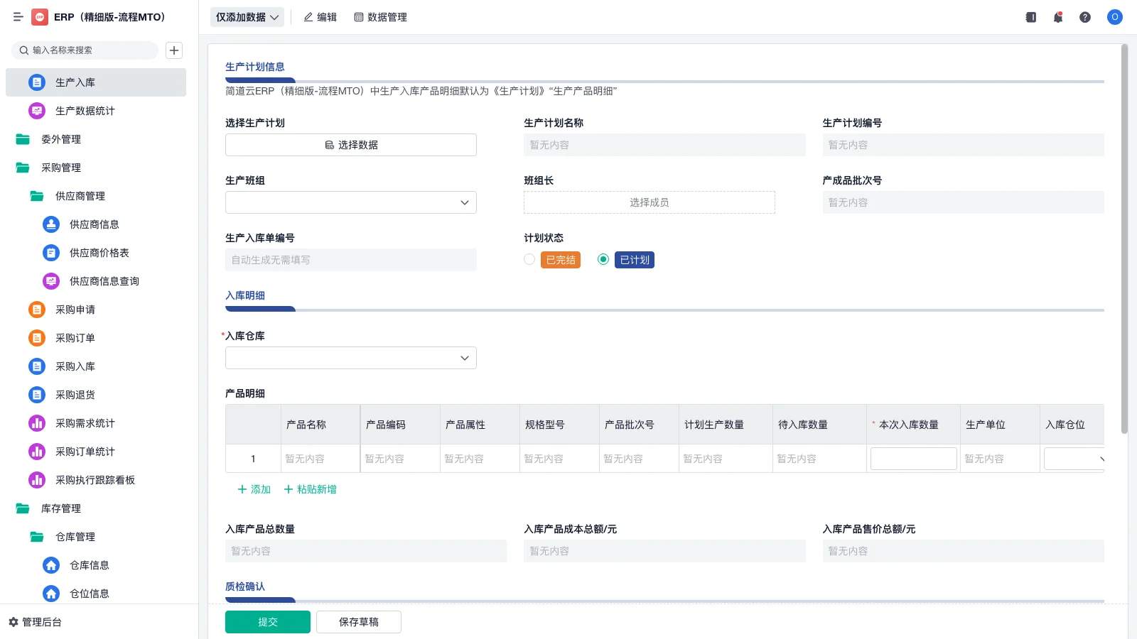Click the notification bell icon

[1057, 17]
